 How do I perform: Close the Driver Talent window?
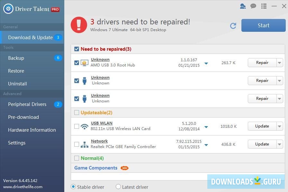[x=284, y=6]
